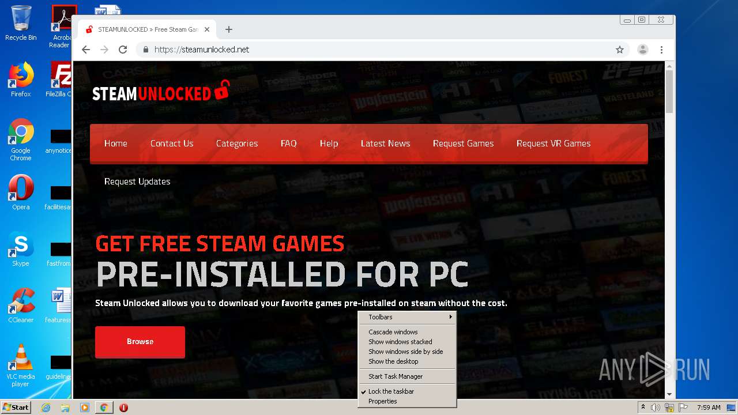Screen dimensions: 738x415
Task: Click the anynotice desktop file
Action: 59,141
